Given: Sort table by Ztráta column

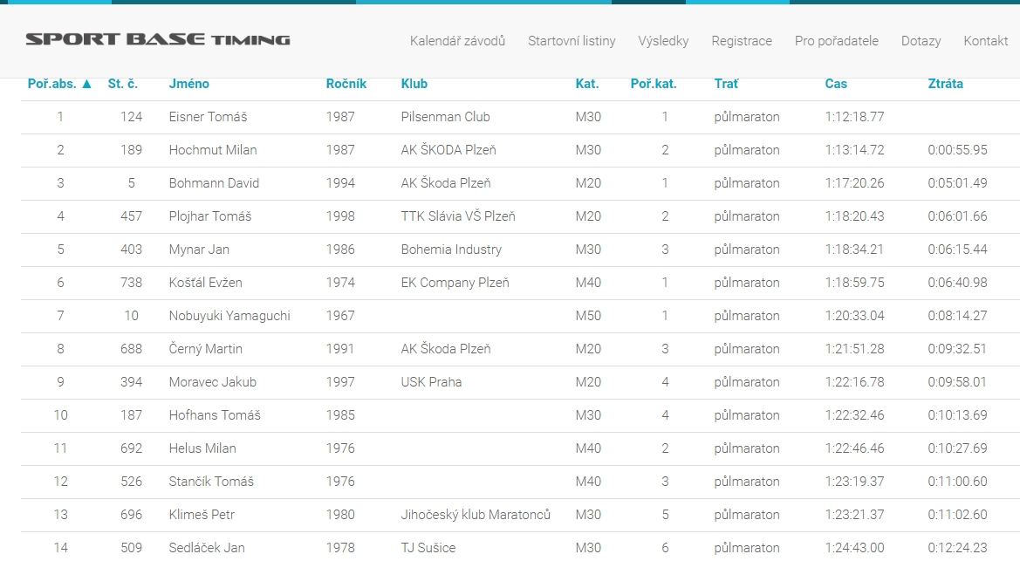Looking at the screenshot, I should point(945,84).
